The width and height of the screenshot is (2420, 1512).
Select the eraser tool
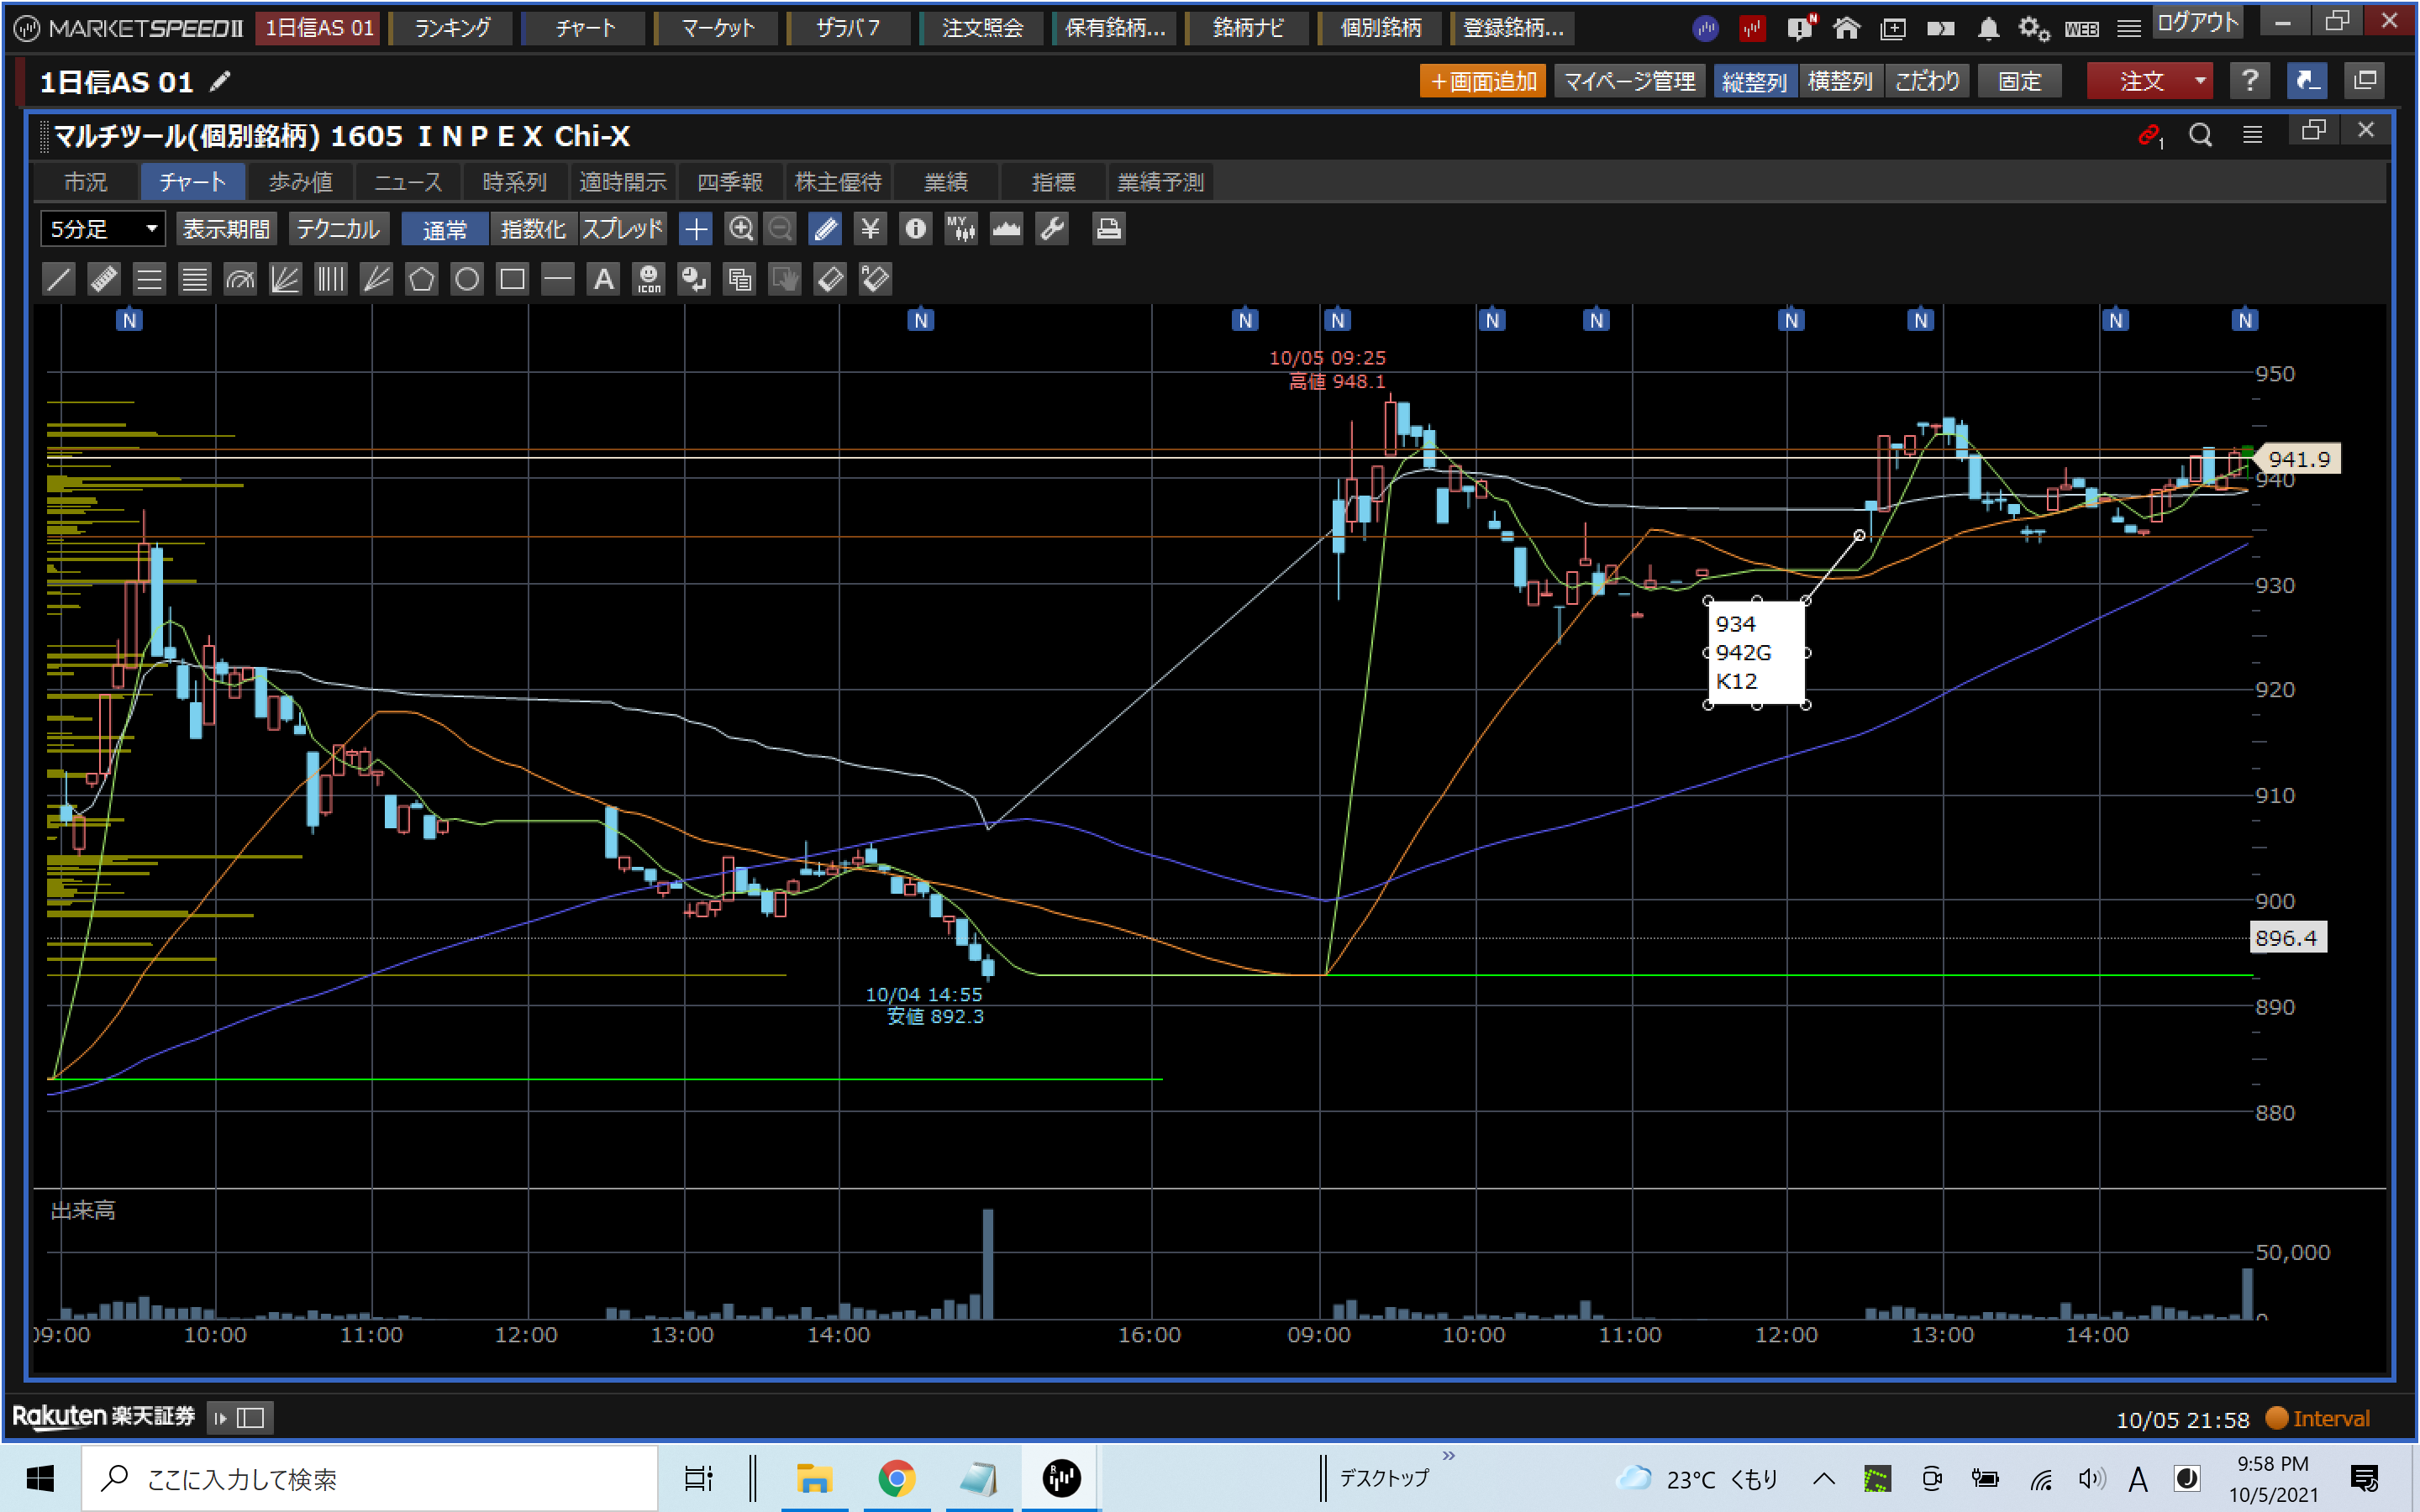830,279
